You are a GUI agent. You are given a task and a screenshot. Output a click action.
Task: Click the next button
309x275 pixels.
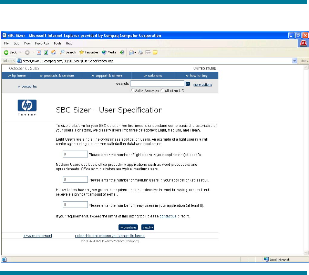[147, 227]
